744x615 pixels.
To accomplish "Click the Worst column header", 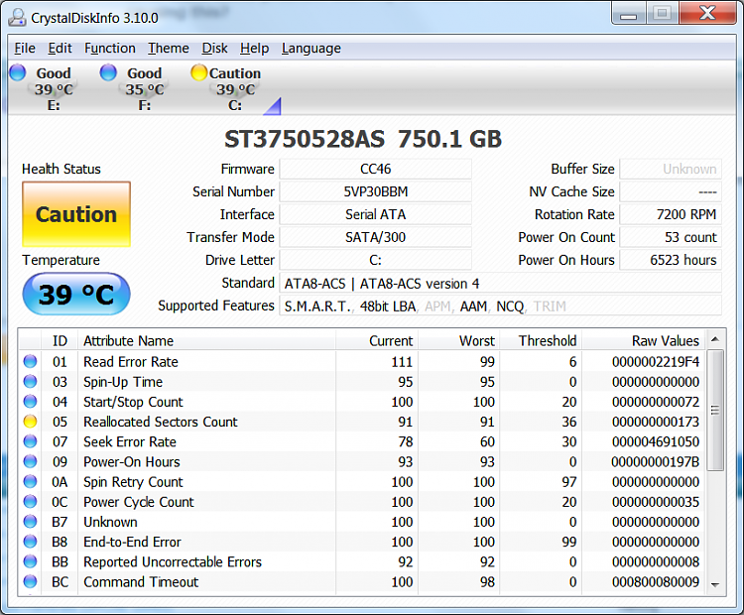I will [459, 340].
